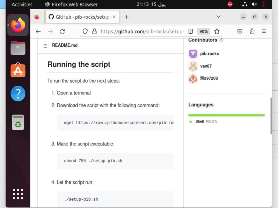Open the Firefox hamburger menu
The width and height of the screenshot is (278, 208).
click(x=264, y=31)
